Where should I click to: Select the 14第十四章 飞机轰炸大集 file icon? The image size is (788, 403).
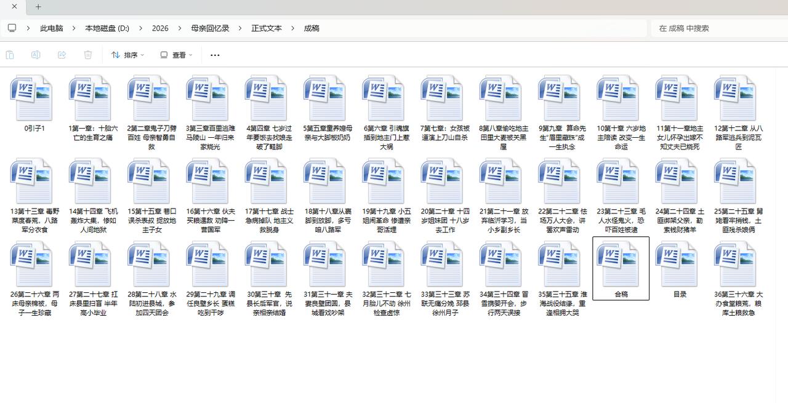(x=90, y=181)
